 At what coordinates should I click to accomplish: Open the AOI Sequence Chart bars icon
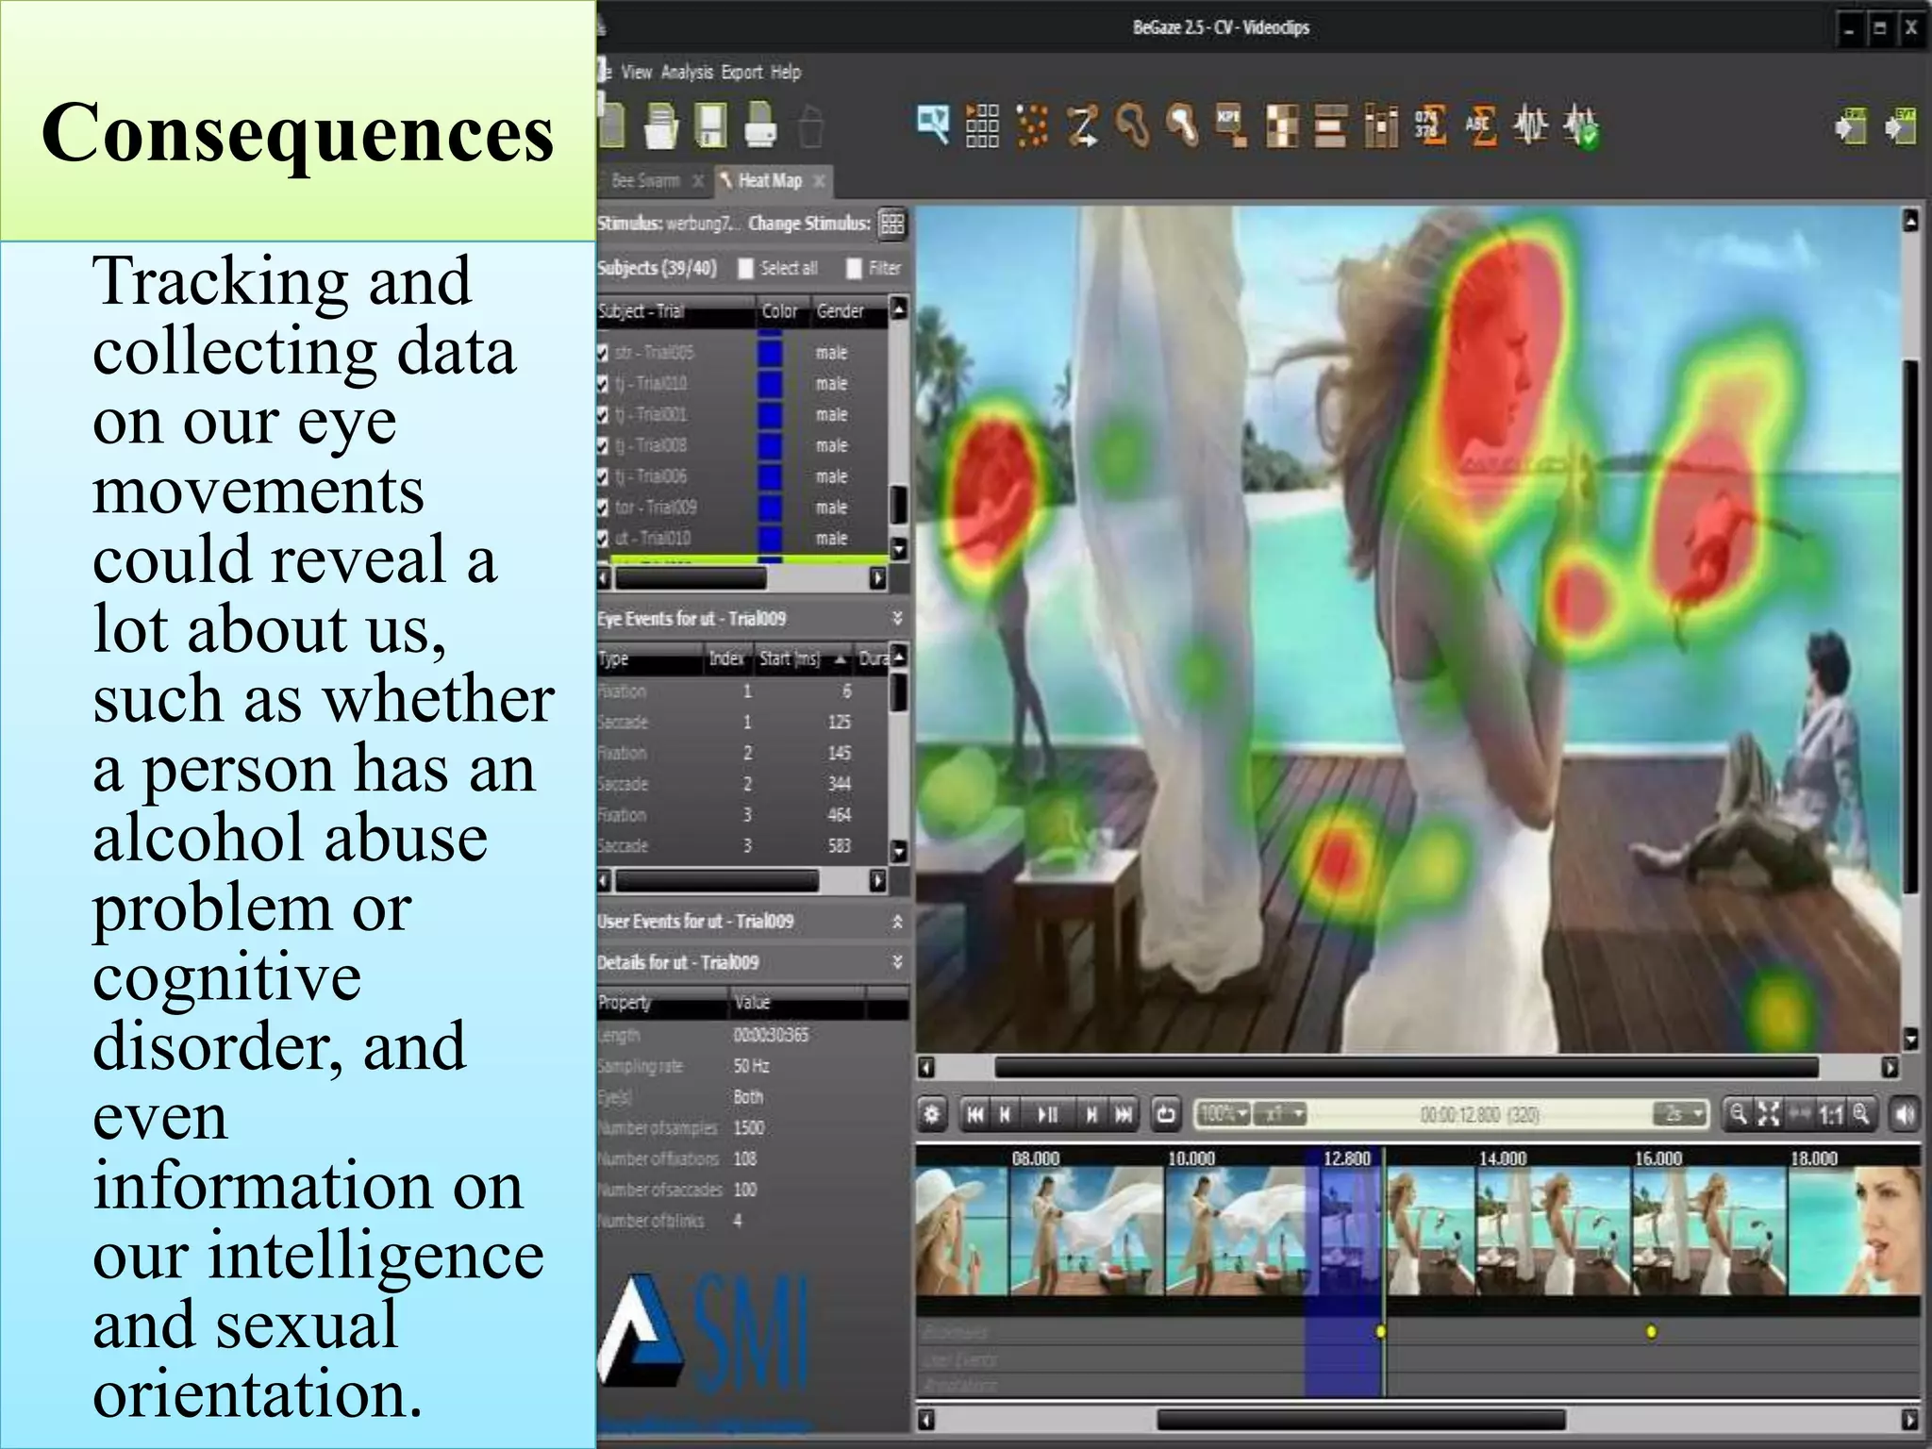[1330, 126]
